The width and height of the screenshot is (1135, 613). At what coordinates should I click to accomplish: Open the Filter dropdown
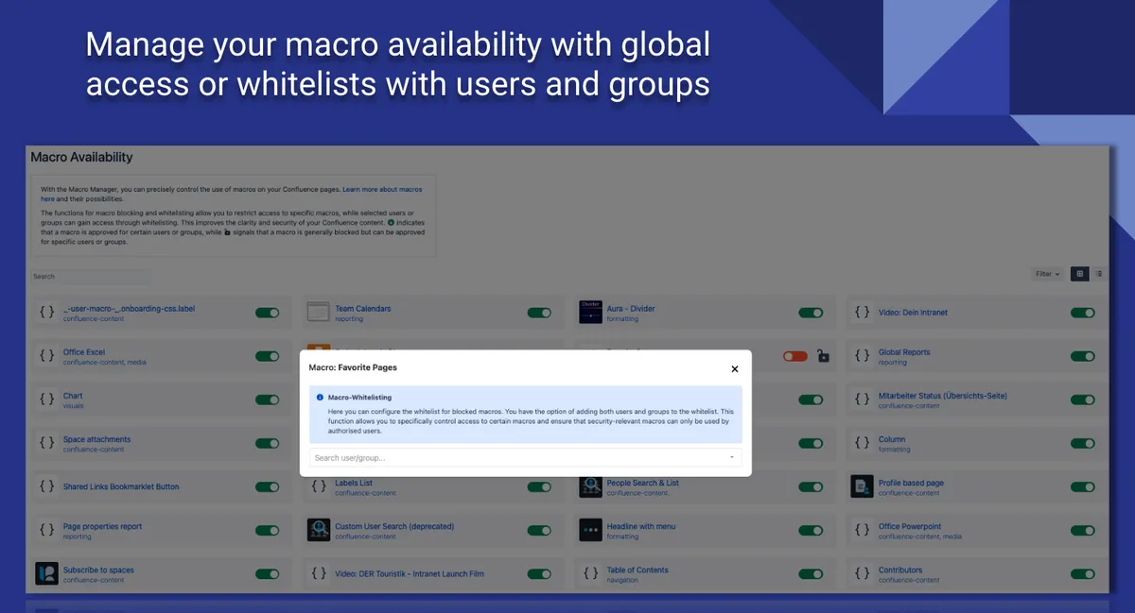[1048, 274]
